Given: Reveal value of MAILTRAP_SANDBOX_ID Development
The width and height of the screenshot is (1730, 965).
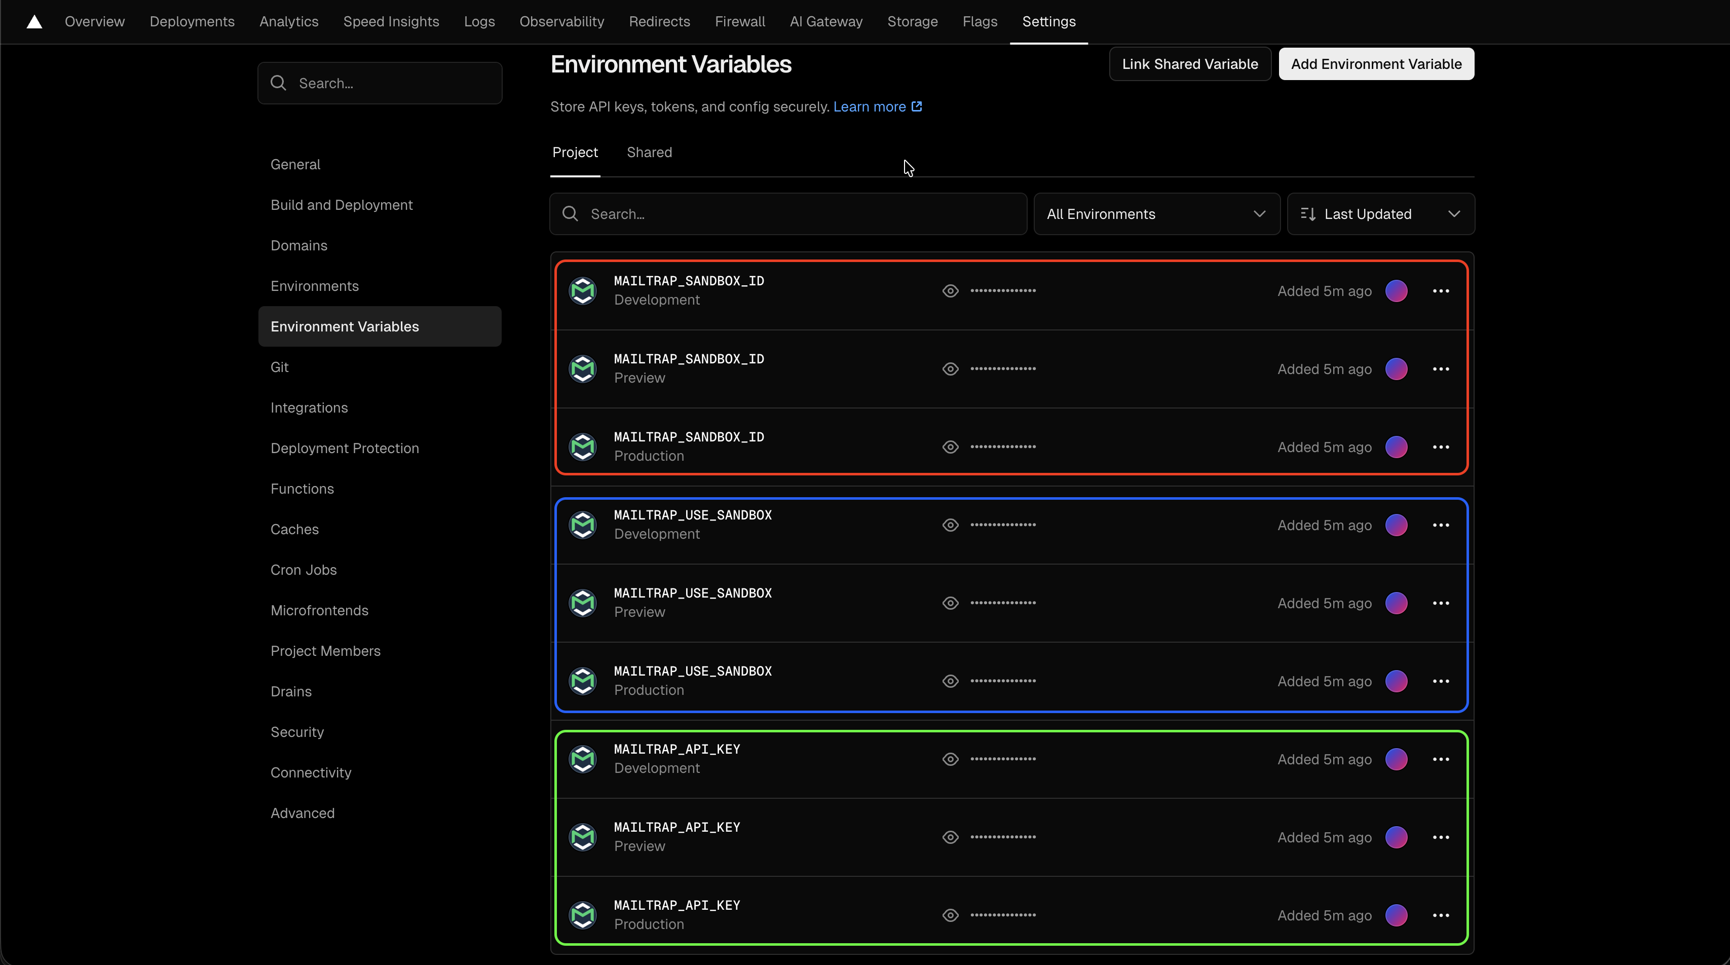Looking at the screenshot, I should point(950,291).
